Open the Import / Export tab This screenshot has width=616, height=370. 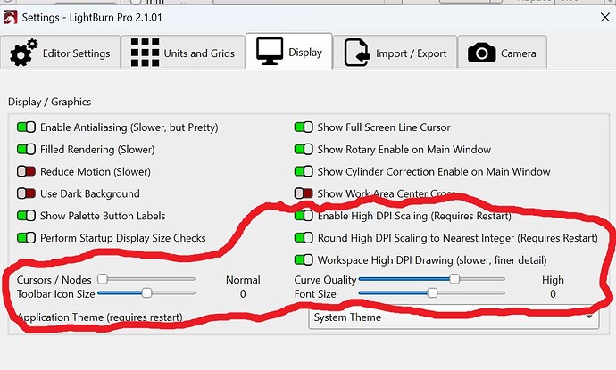tap(395, 53)
